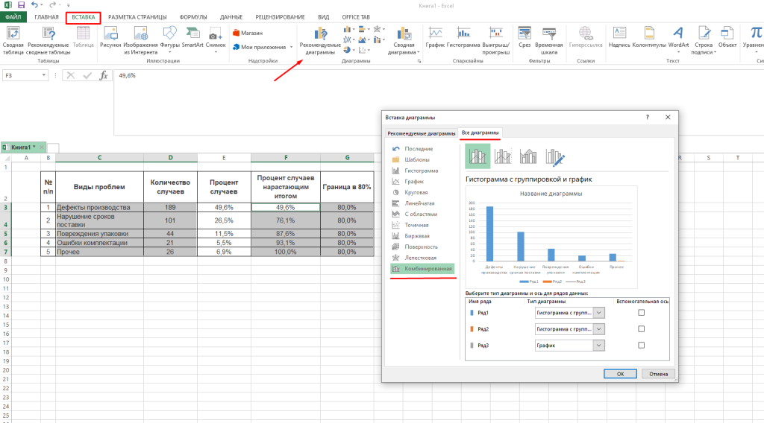Expand the Мои приложения dropdown arrow

coord(292,47)
